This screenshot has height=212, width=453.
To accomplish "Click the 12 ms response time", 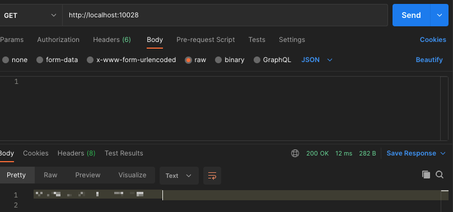I will [x=344, y=153].
